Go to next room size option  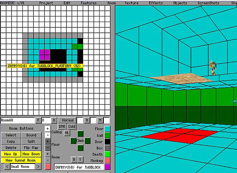click(38, 167)
